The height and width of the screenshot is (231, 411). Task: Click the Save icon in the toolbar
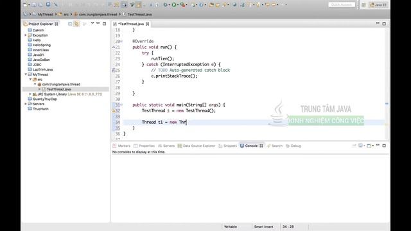click(34, 4)
